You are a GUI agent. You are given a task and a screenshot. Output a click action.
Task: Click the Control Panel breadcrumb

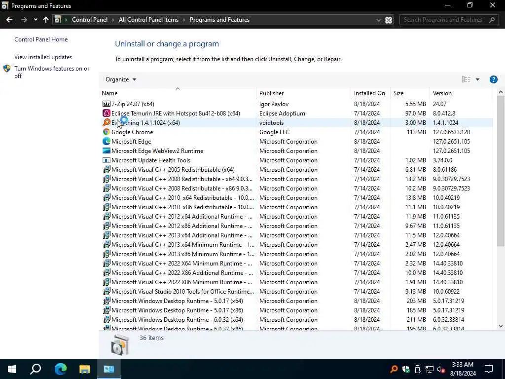[x=90, y=20]
